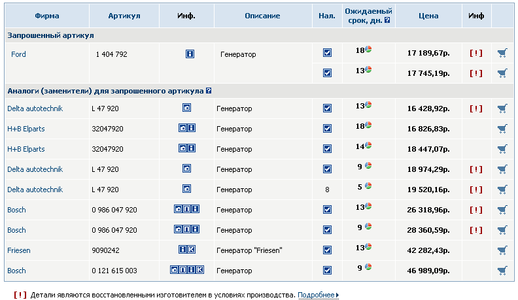518x300 pixels.
Task: Click availability quantity 8 in Delta row
Action: (x=327, y=190)
